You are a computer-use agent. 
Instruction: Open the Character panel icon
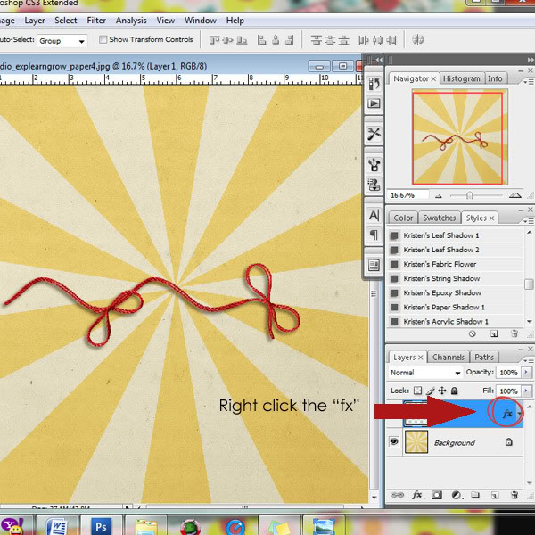click(374, 215)
